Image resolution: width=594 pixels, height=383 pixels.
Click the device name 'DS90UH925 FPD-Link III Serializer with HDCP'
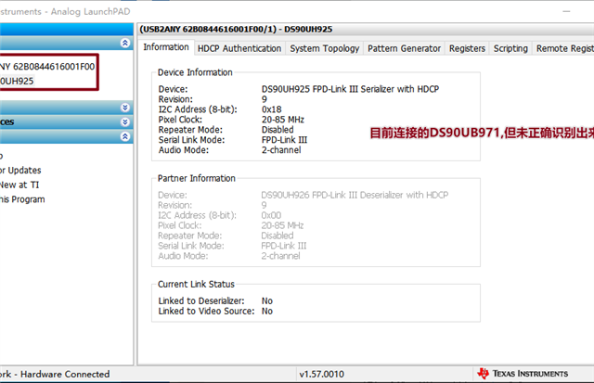click(x=350, y=89)
